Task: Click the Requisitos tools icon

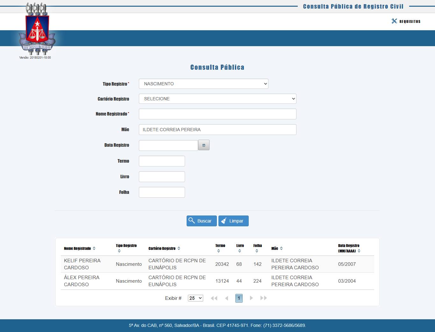Action: coord(394,21)
